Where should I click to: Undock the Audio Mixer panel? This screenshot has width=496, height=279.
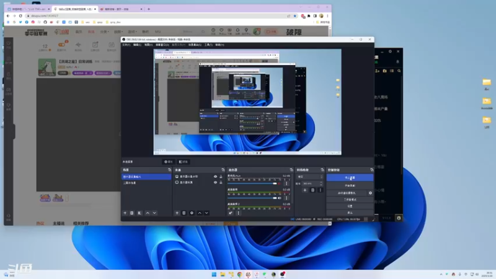[x=291, y=170]
